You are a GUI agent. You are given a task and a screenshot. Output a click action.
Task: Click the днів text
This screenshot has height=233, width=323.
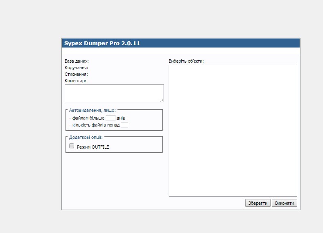pos(121,118)
